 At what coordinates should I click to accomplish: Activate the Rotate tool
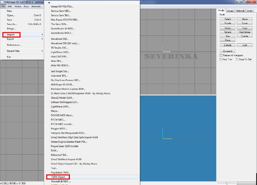(228, 23)
